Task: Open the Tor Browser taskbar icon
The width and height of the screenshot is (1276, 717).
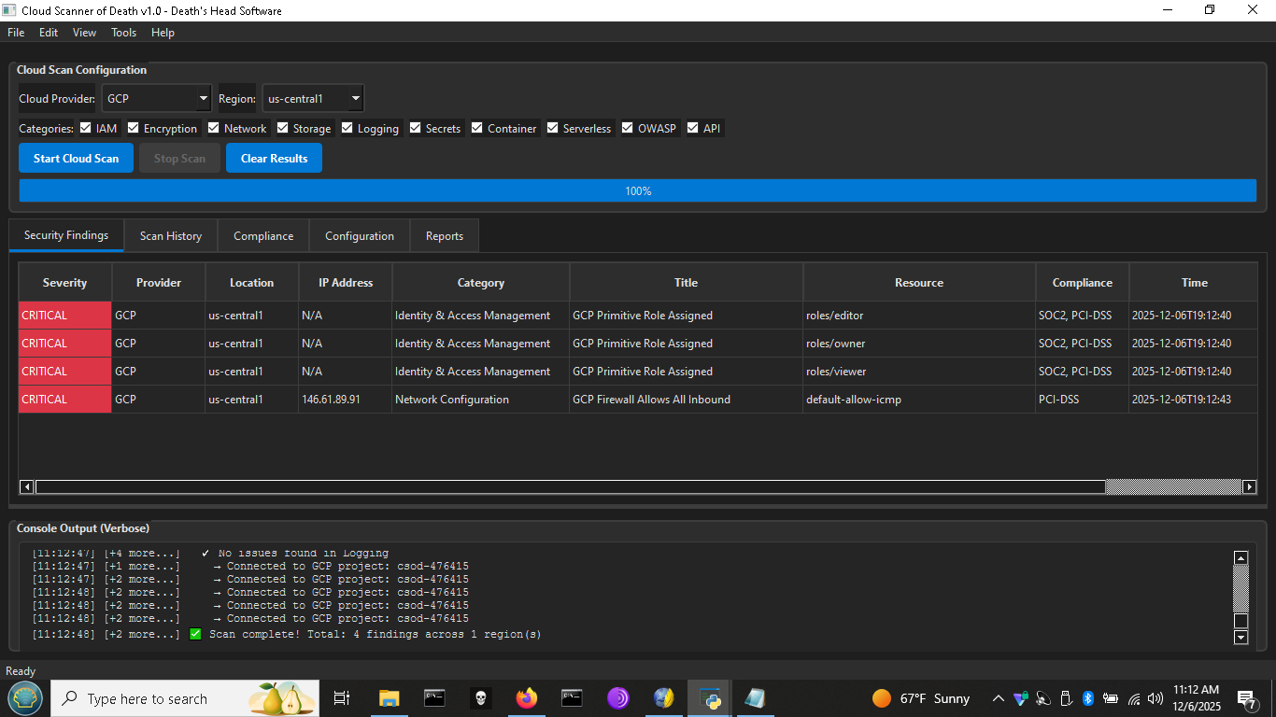Action: [x=618, y=698]
